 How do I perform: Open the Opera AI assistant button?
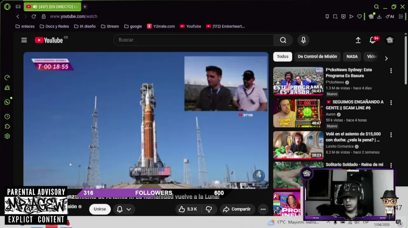[x=390, y=16]
